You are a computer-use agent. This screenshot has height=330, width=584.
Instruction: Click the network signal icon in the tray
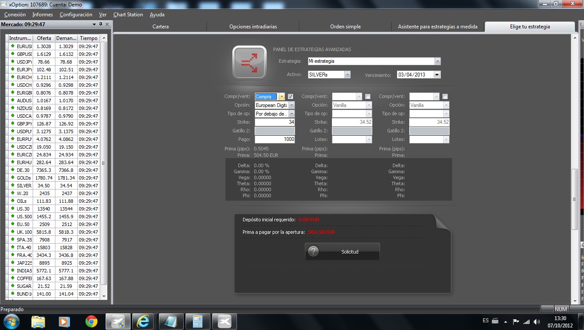[526, 321]
